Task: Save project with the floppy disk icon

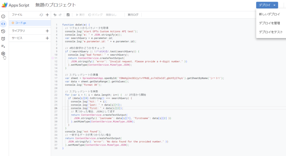Action: (68, 15)
